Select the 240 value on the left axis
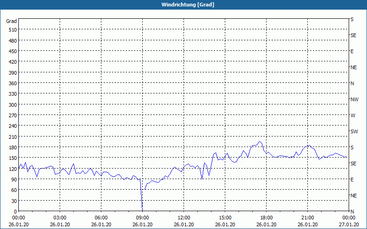 tap(13, 126)
